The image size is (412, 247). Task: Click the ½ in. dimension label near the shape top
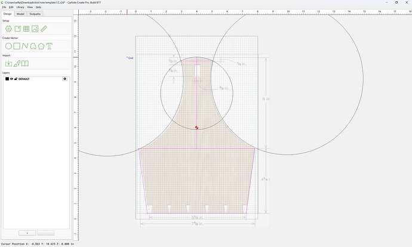[173, 61]
